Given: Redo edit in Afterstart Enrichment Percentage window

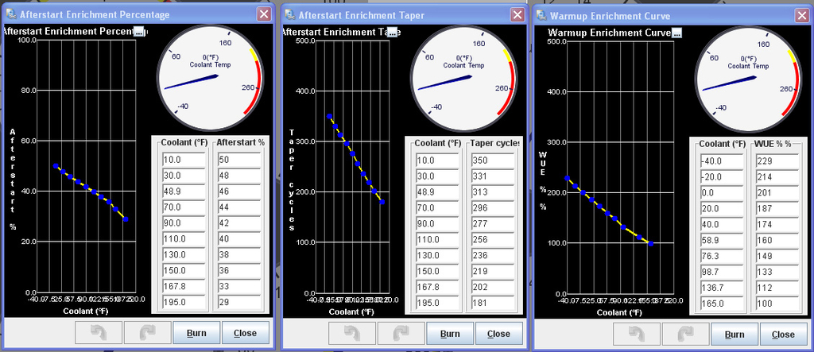Looking at the screenshot, I should (x=147, y=333).
